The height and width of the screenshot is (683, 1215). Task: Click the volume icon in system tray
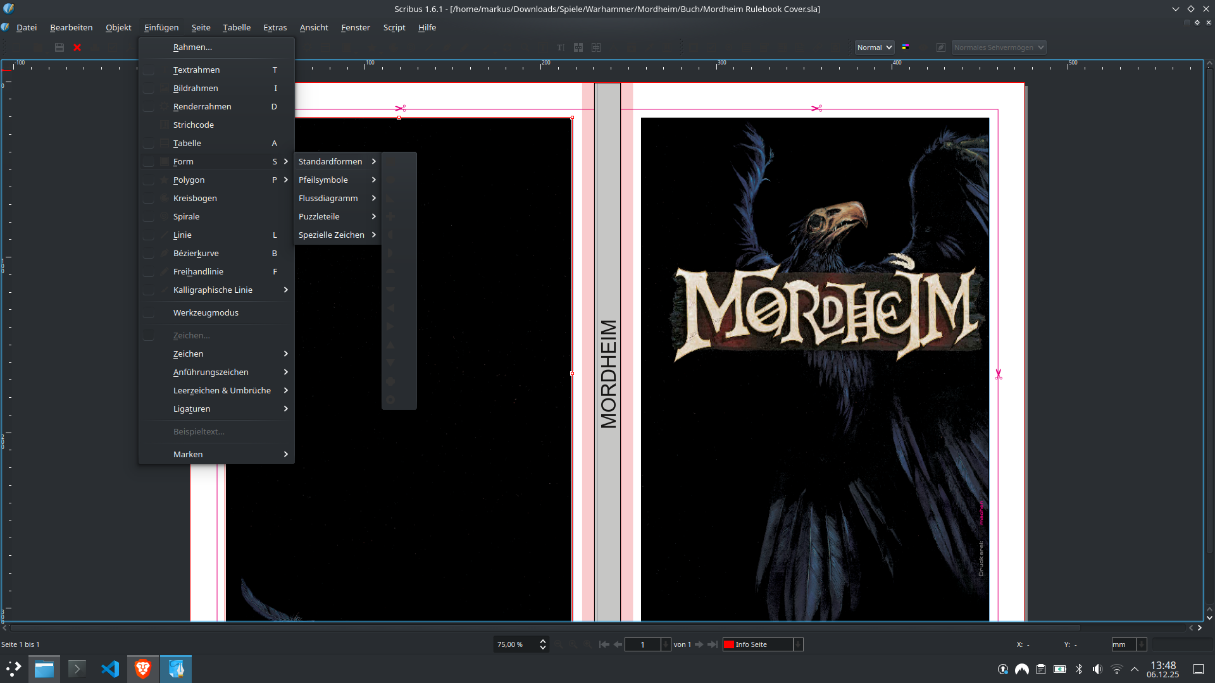[x=1097, y=669]
